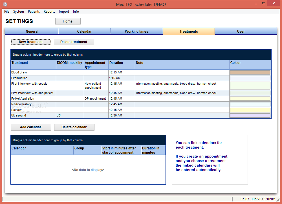Click the treatments group-by-column panel

pos(141,55)
